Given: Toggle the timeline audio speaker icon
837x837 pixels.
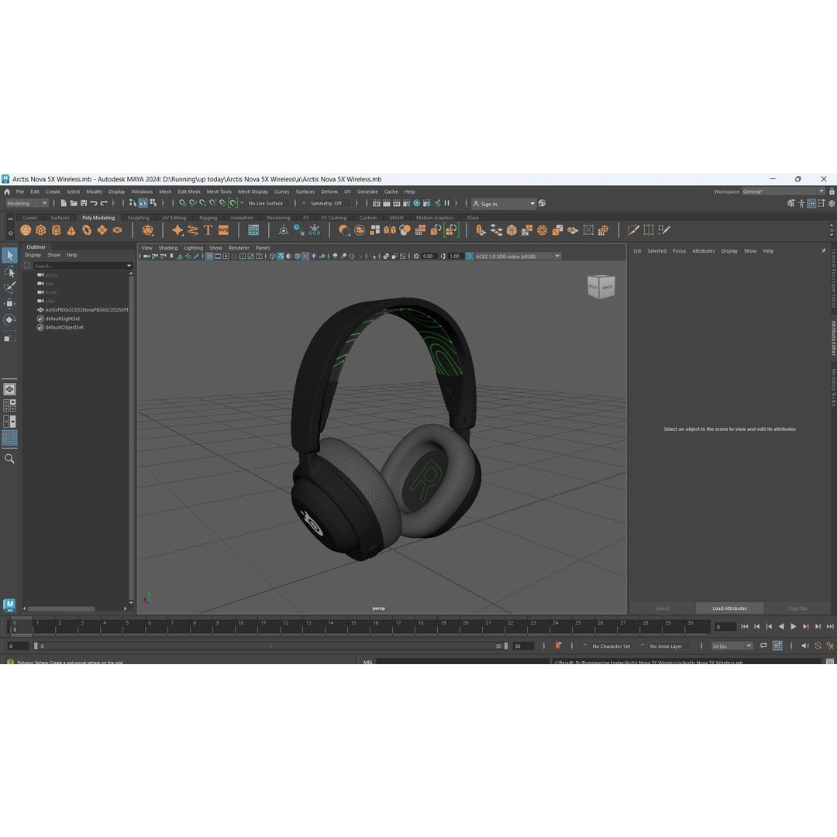Looking at the screenshot, I should [x=805, y=646].
